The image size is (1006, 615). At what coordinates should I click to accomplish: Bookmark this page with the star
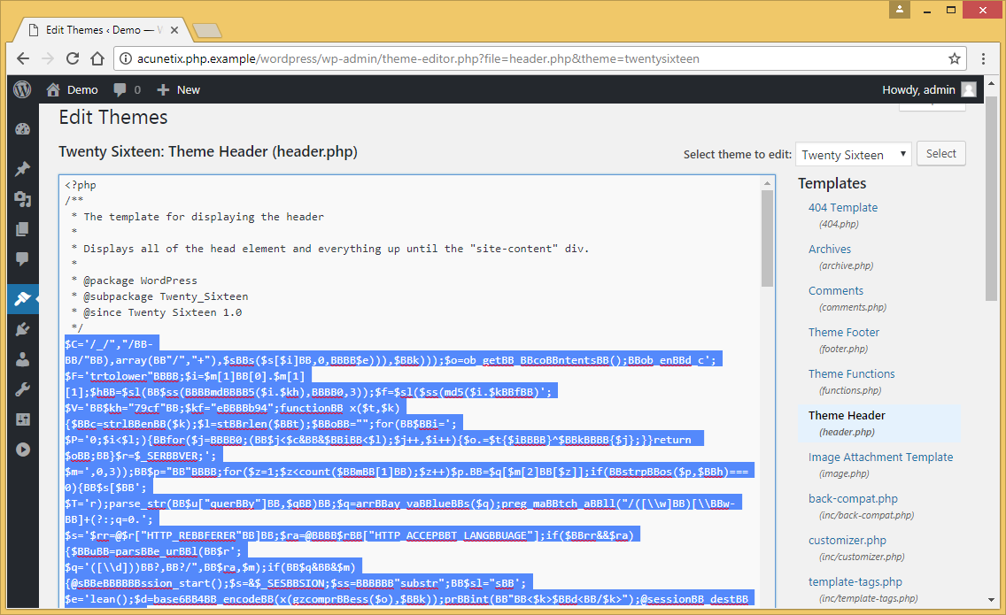pos(955,58)
